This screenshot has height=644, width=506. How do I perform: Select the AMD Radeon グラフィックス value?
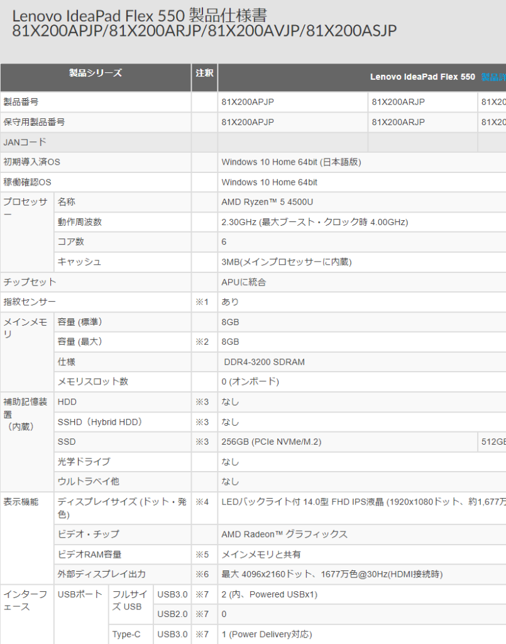coord(284,534)
